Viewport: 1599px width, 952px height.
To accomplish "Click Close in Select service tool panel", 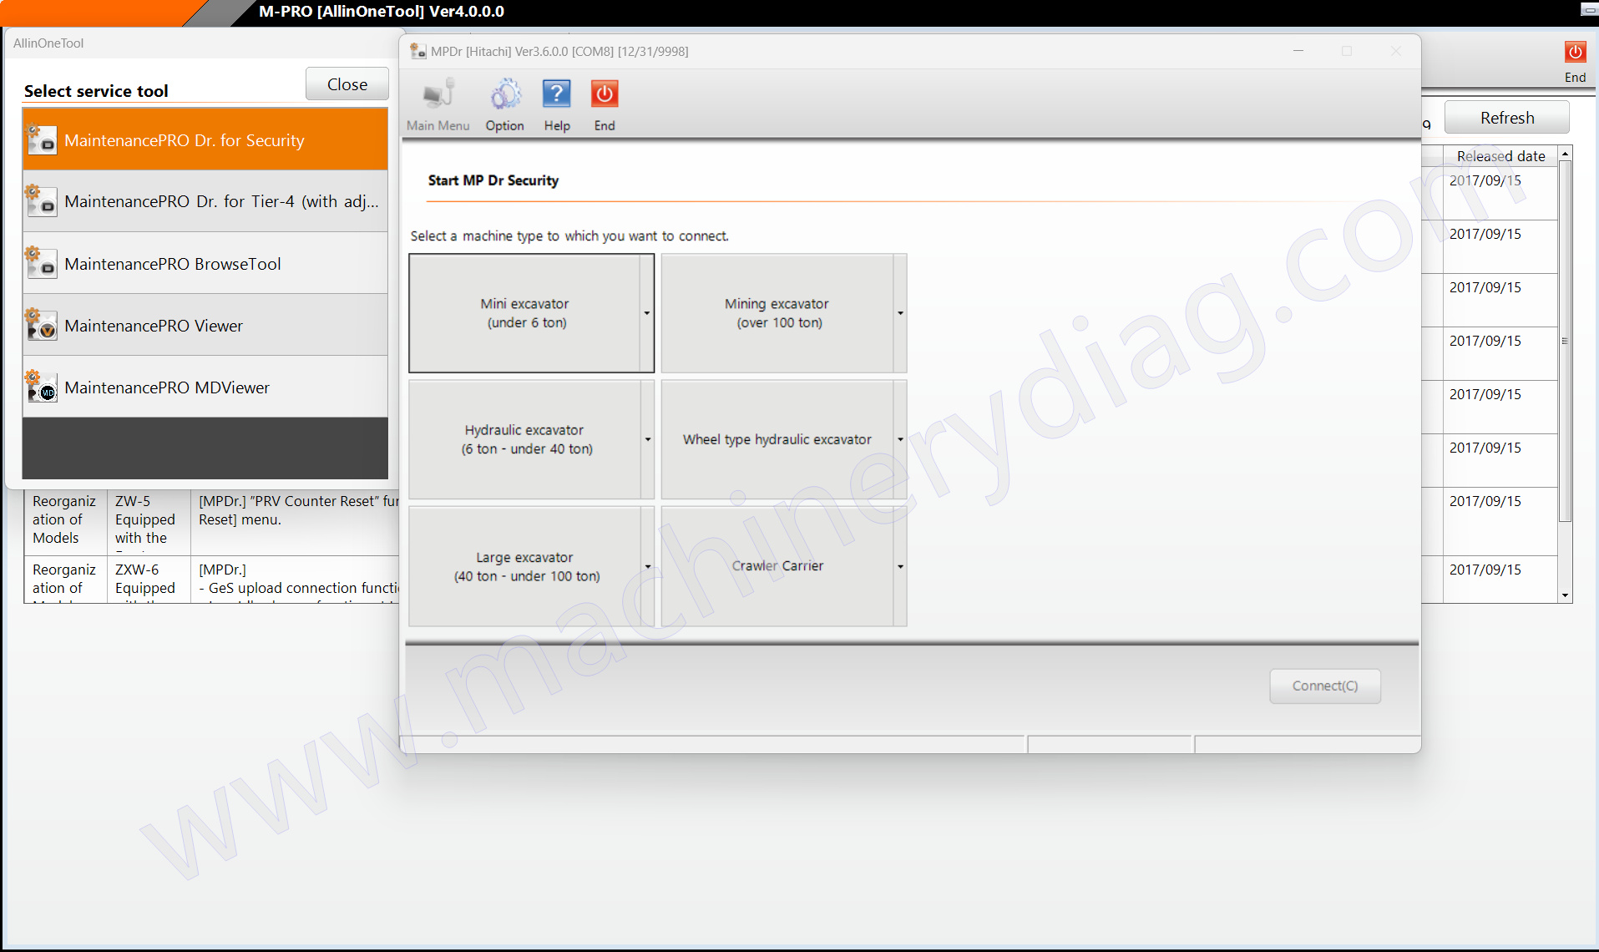I will 347,84.
